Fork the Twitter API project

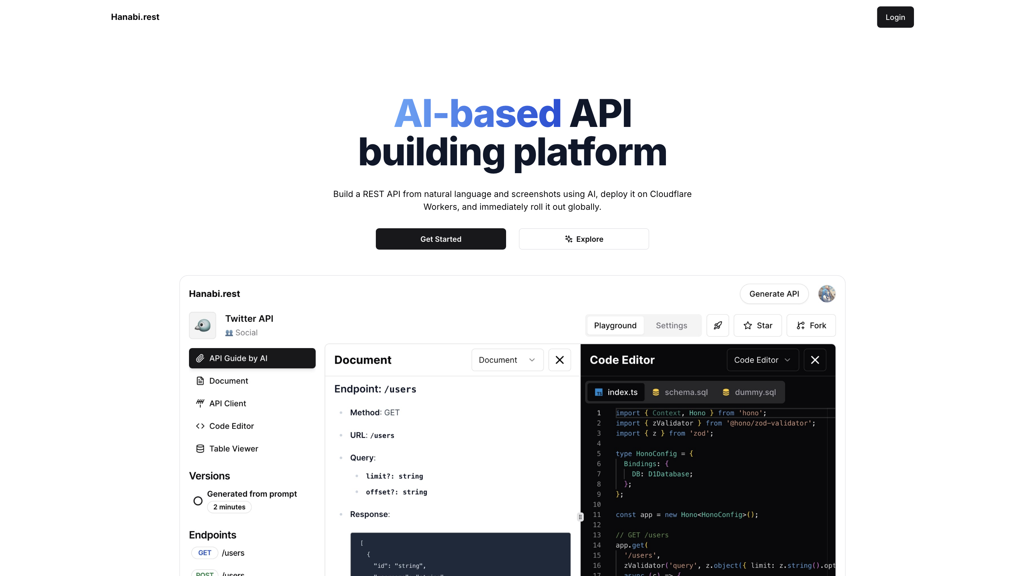coord(811,326)
